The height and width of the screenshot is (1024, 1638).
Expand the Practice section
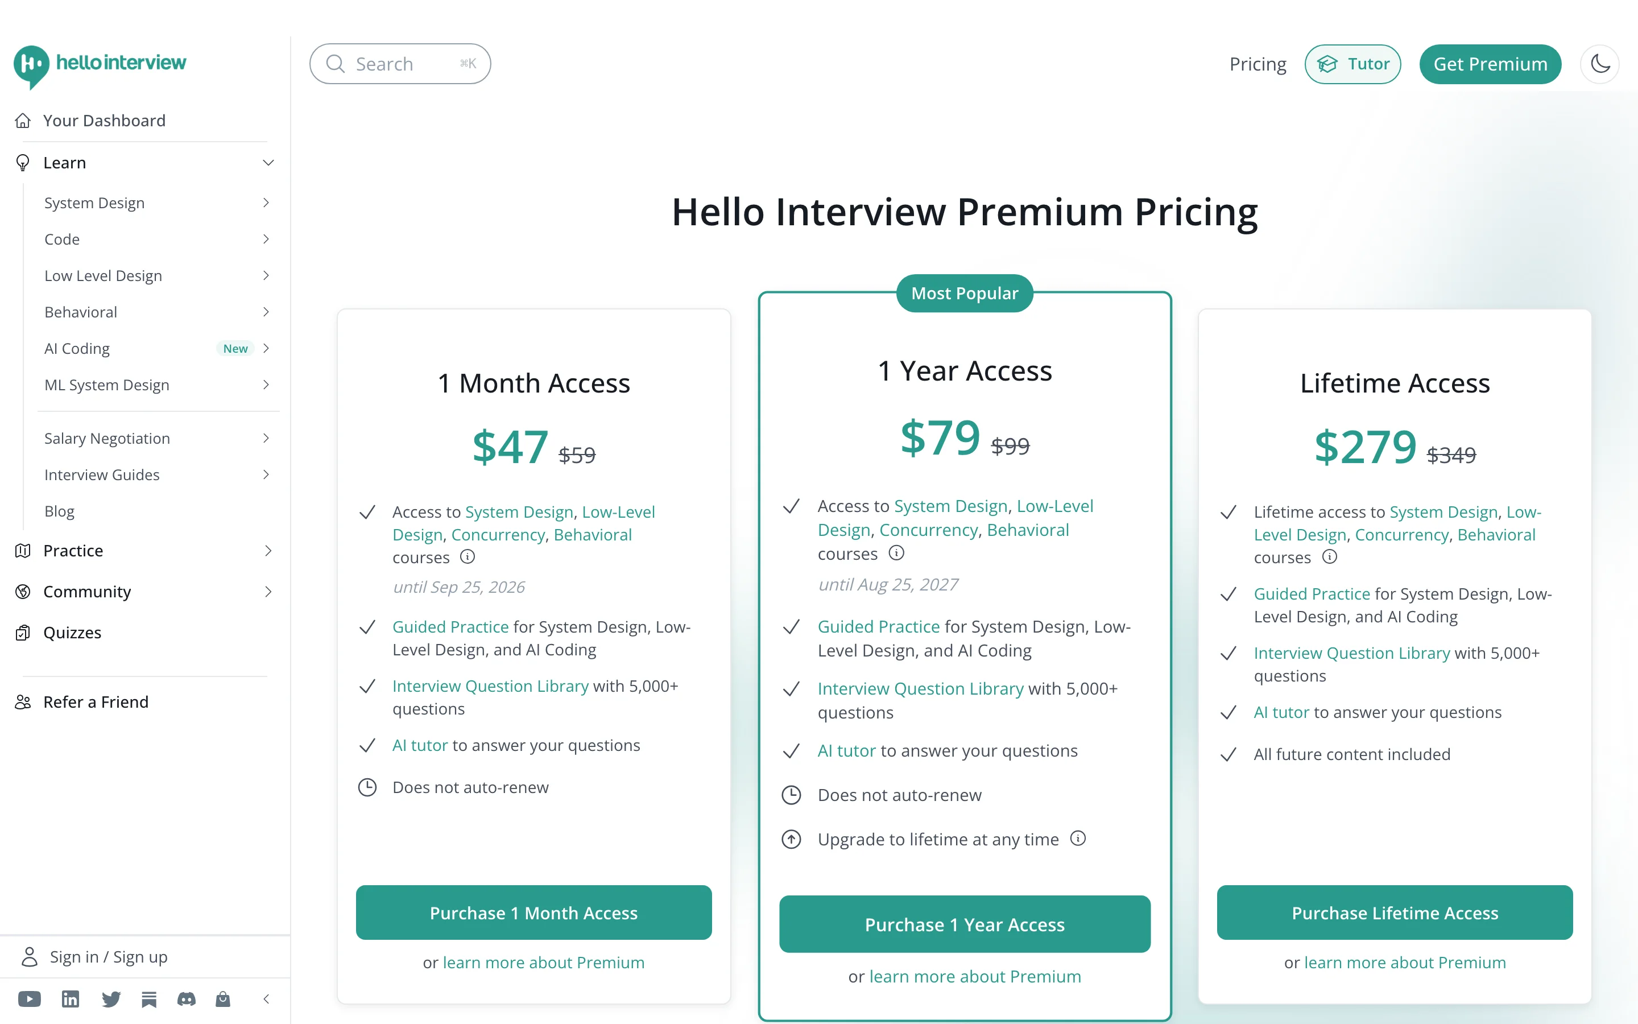coord(268,551)
